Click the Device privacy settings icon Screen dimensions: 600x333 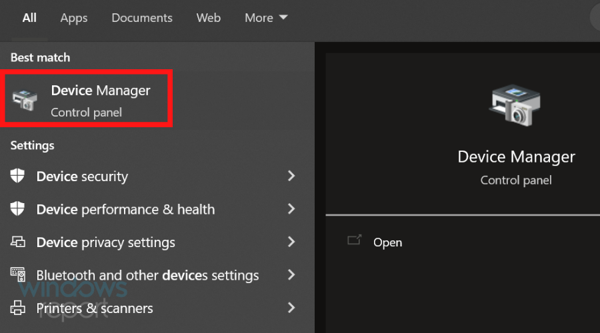17,242
